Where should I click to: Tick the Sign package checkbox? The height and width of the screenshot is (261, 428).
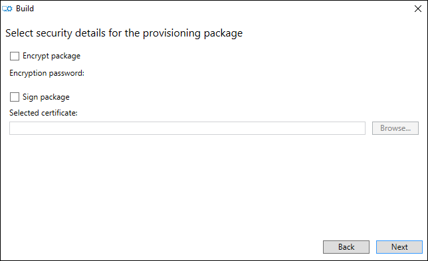point(15,97)
